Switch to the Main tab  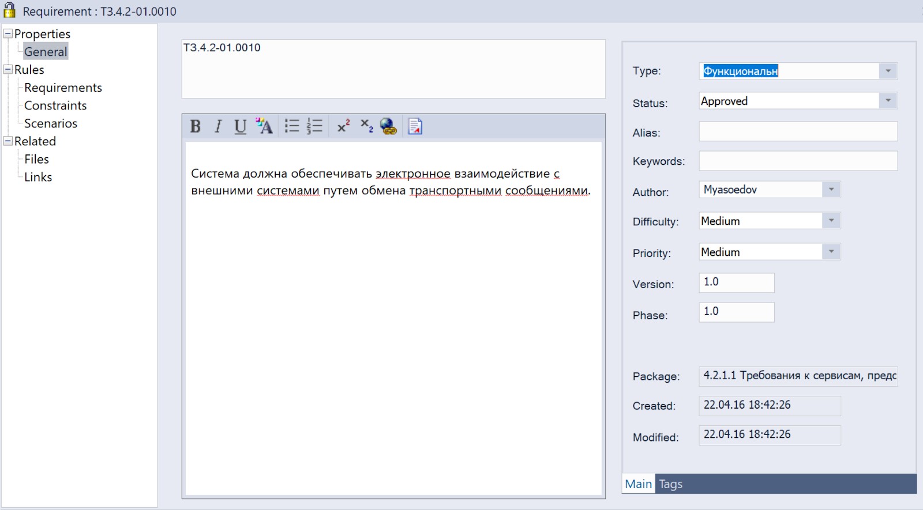638,484
